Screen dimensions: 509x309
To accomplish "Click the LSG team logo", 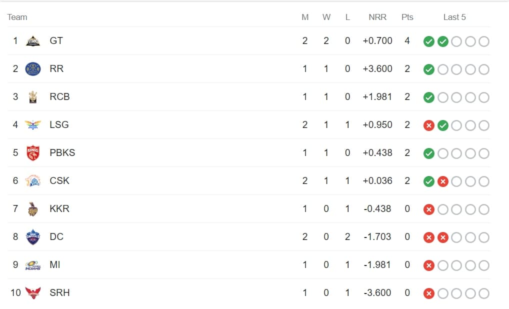I will pyautogui.click(x=33, y=124).
